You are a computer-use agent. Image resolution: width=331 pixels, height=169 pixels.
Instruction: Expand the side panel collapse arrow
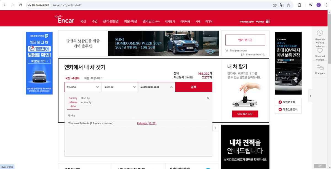click(x=311, y=96)
